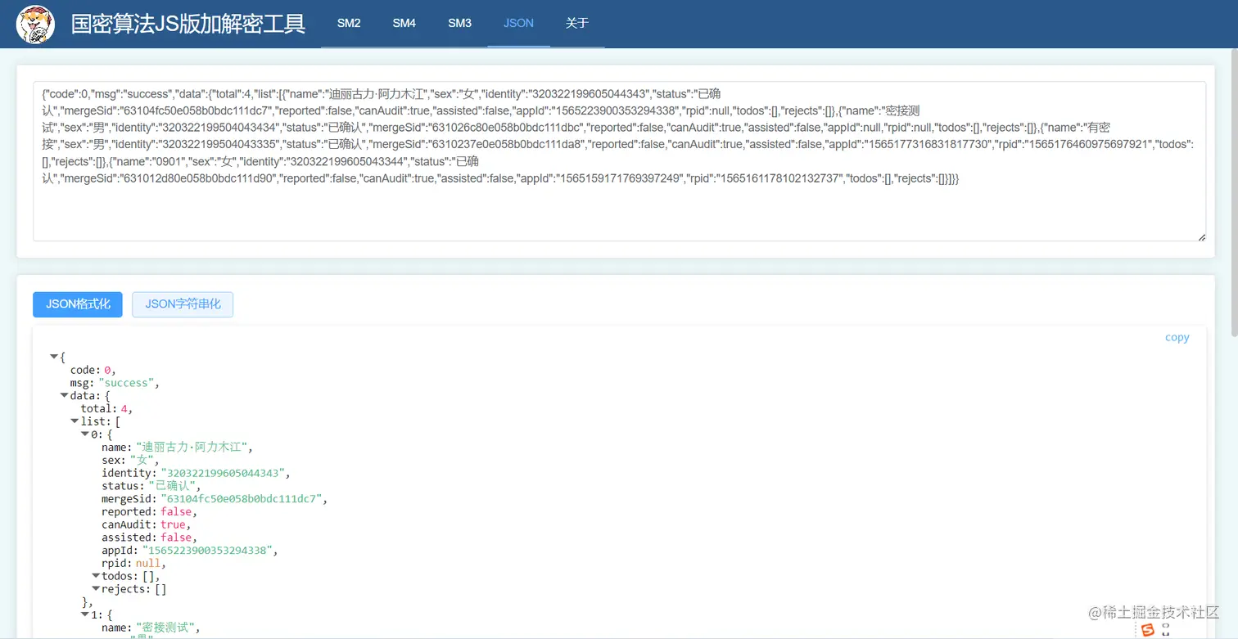Click the sex "女" value in the tree
Screen dimensions: 1238x639
click(x=142, y=461)
